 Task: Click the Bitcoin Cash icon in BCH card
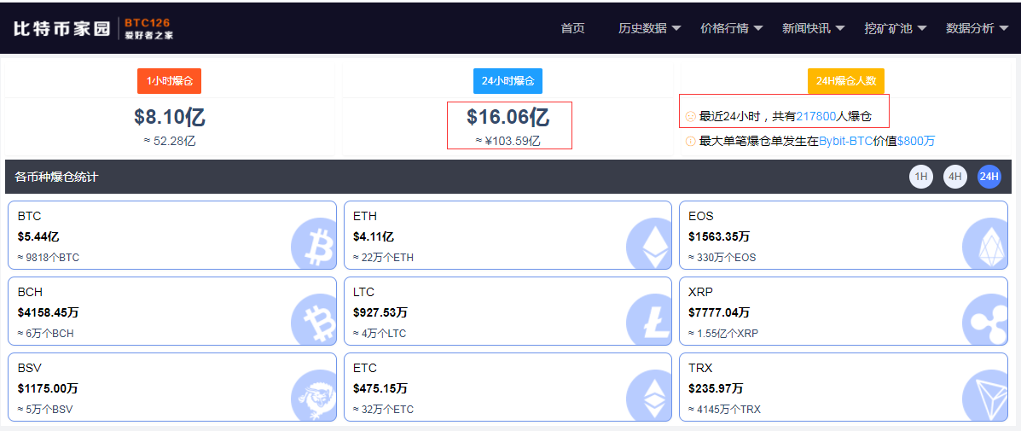click(314, 320)
